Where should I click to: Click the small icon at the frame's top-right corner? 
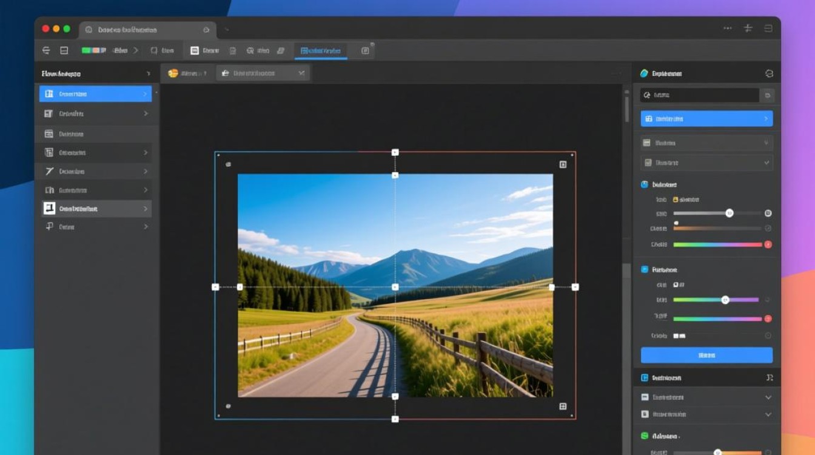click(563, 164)
